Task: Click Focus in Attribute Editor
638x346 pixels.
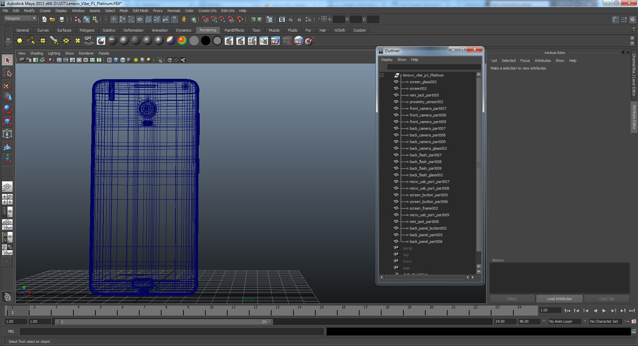Action: pos(525,61)
